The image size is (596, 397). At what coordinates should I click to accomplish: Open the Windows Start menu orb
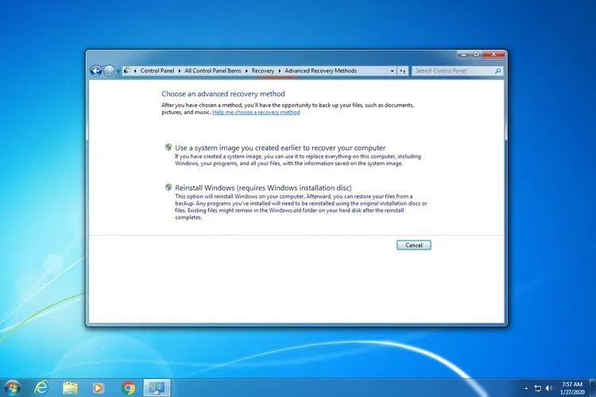[x=13, y=387]
